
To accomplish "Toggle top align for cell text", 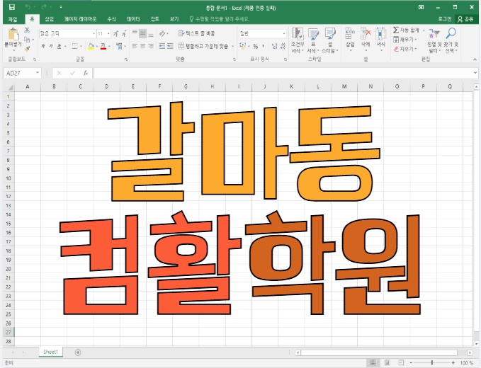I will coord(135,33).
